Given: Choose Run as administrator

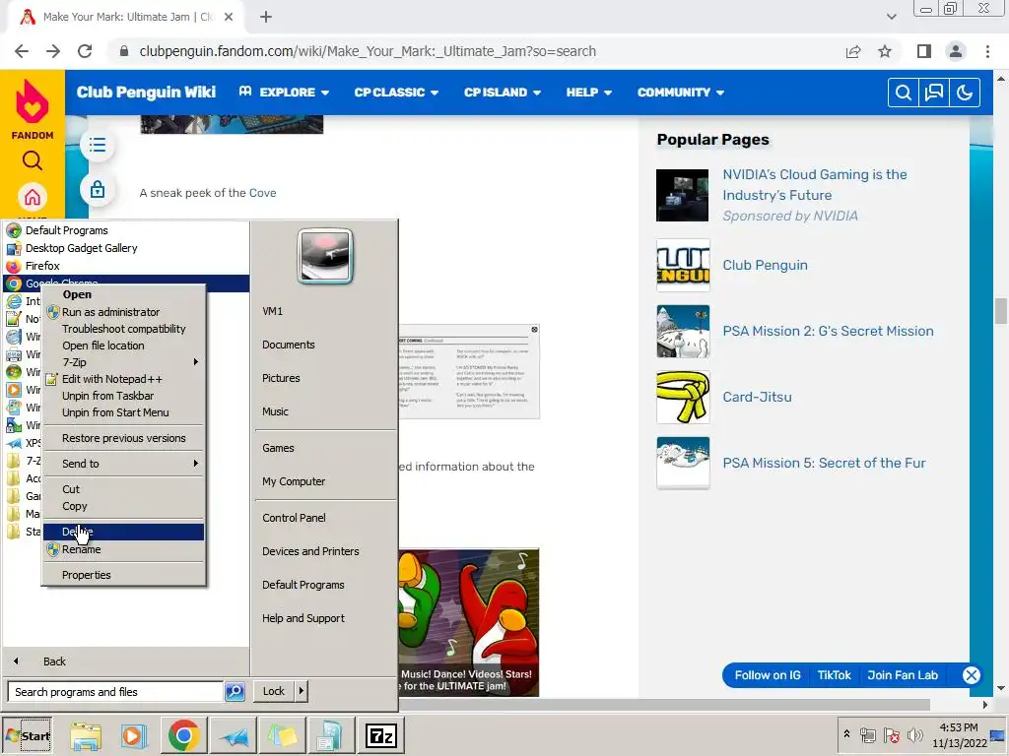Looking at the screenshot, I should pos(123,312).
